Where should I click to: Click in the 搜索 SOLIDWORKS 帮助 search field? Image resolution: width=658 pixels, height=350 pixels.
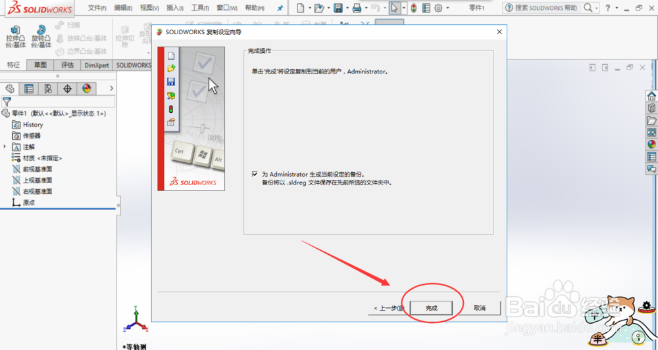coord(547,8)
